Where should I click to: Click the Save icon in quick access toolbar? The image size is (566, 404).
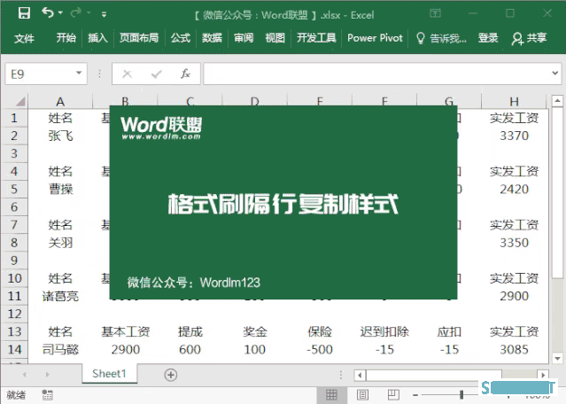[24, 13]
